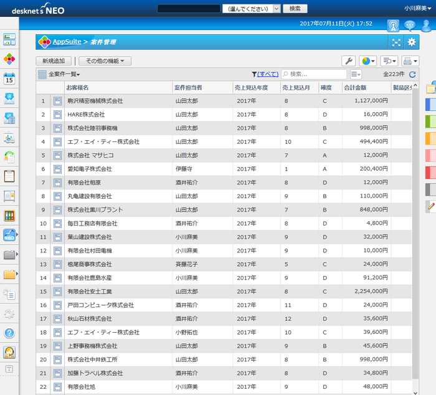The width and height of the screenshot is (436, 395).
Task: Click the 新規追加 button
Action: [53, 61]
